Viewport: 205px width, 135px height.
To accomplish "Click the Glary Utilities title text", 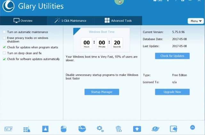I will (x=41, y=6).
